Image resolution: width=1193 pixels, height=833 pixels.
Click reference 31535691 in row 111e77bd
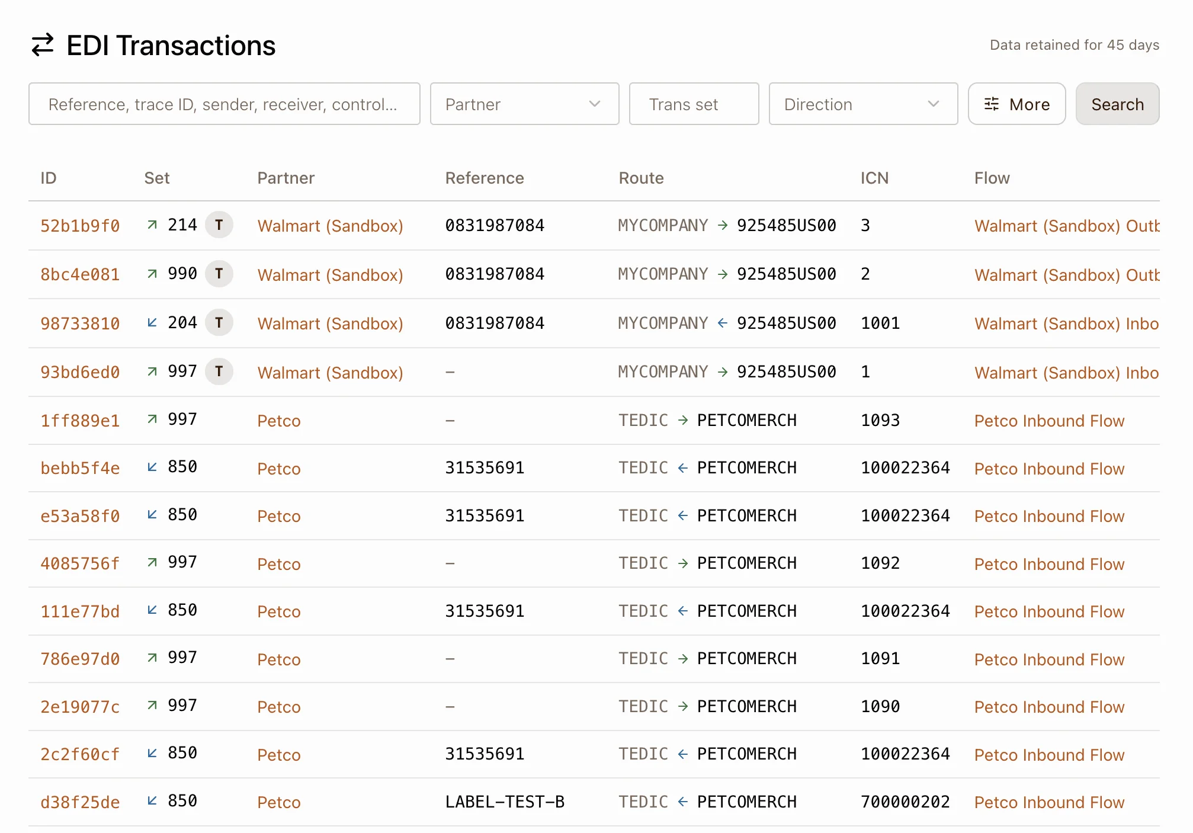[485, 611]
